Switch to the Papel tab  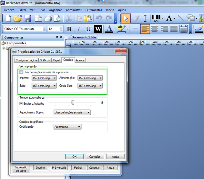tap(56, 60)
